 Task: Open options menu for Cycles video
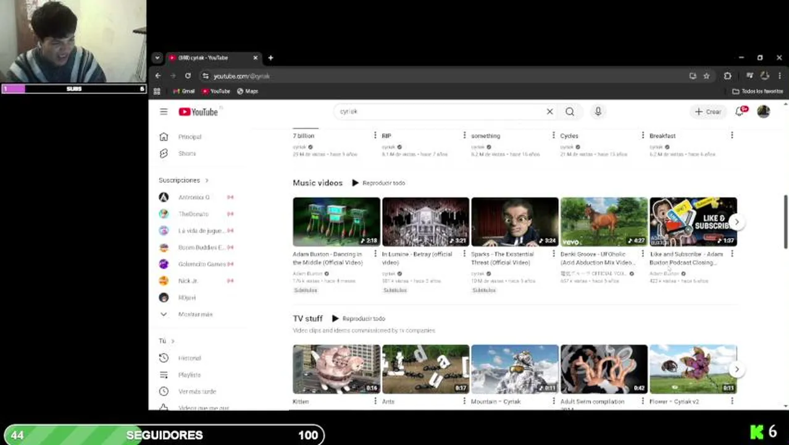pyautogui.click(x=643, y=135)
